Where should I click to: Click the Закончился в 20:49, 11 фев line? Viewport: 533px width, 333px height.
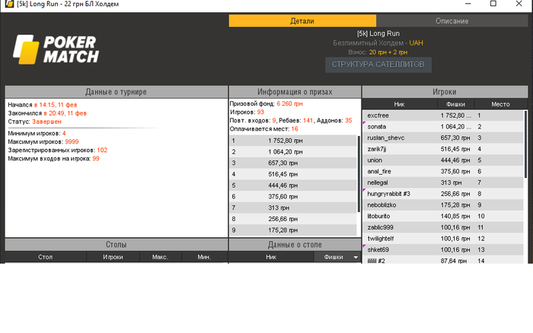pyautogui.click(x=47, y=113)
